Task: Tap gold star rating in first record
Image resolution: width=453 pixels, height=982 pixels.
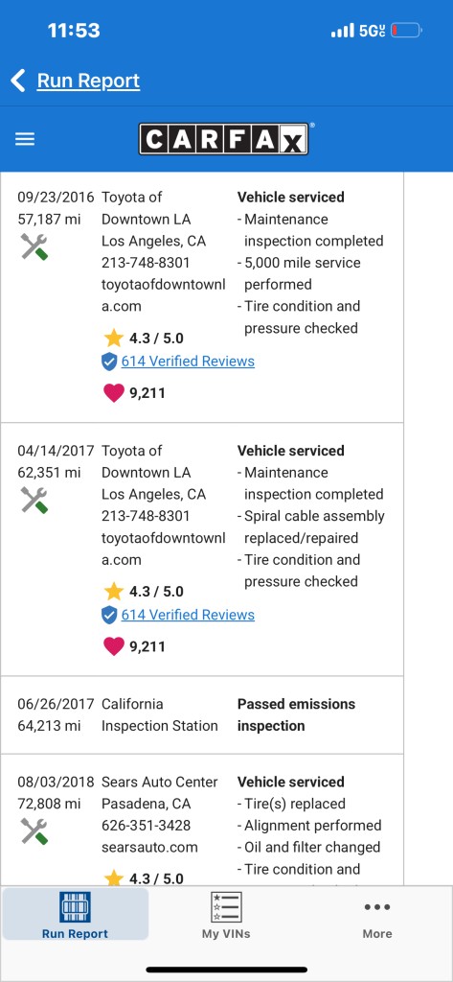Action: (x=113, y=339)
